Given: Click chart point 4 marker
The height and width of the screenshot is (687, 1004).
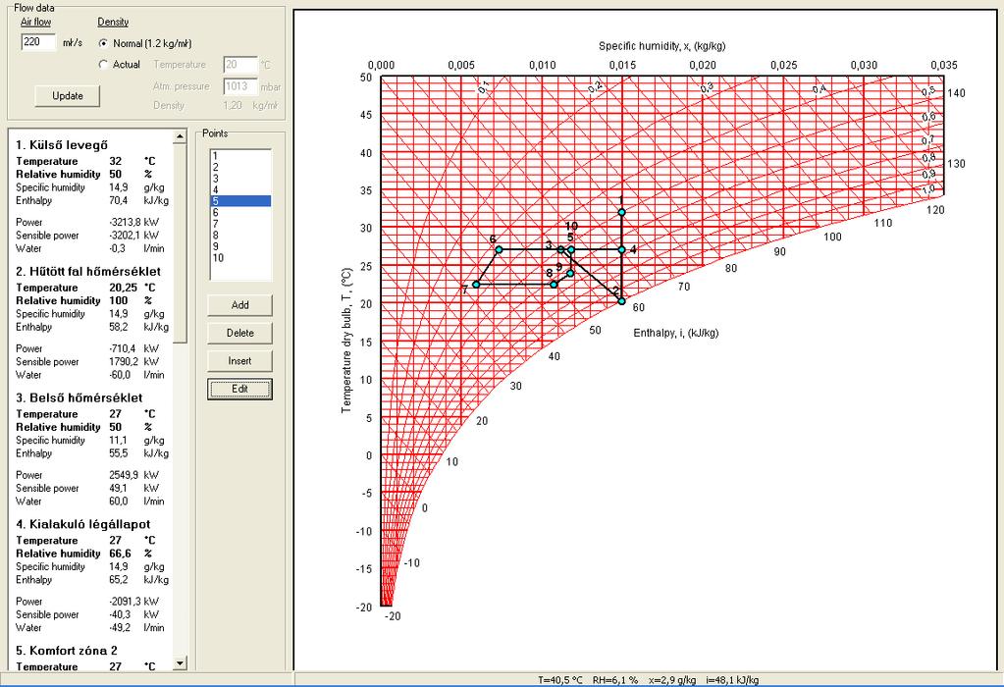Looking at the screenshot, I should coord(622,249).
